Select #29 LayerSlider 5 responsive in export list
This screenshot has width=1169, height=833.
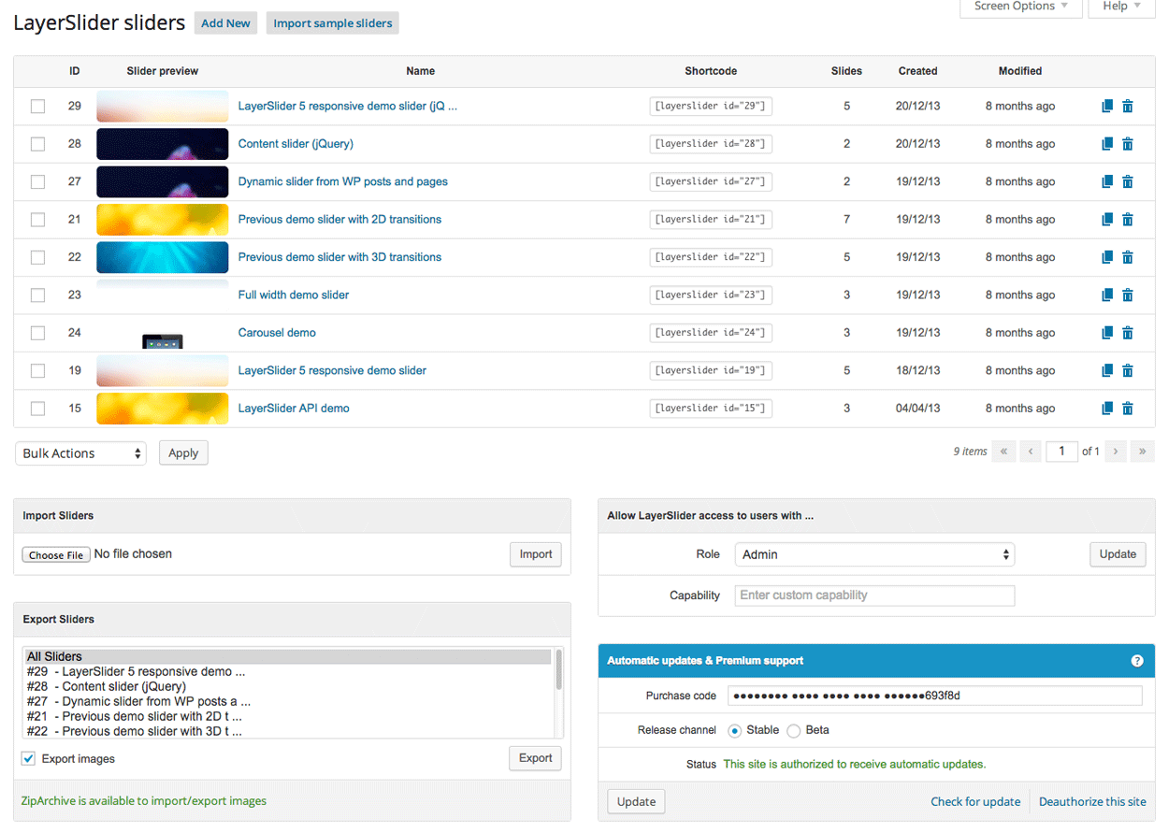click(x=287, y=672)
